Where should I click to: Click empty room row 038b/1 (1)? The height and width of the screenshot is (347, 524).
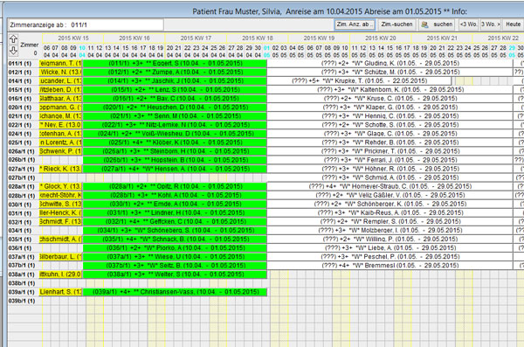coord(22,283)
